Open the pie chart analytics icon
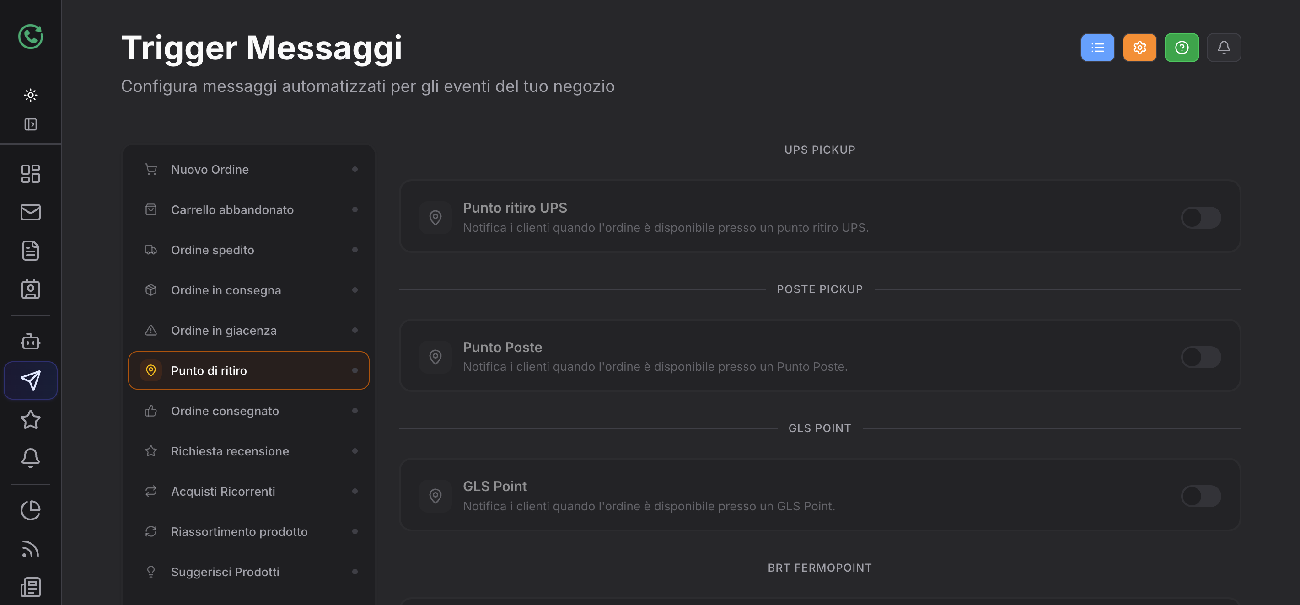 30,510
